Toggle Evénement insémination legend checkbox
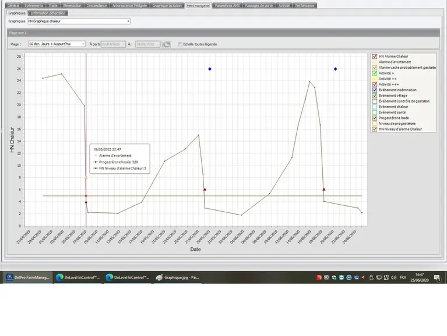This screenshot has width=447, height=336. pos(375,90)
